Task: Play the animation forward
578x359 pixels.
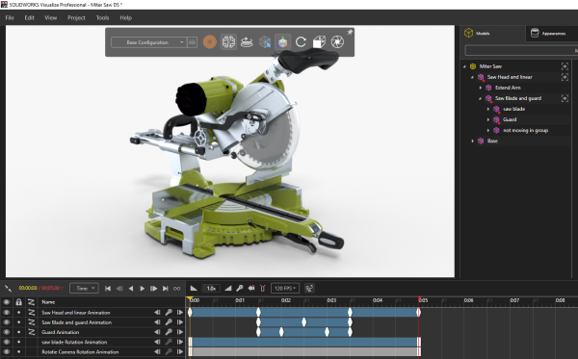Action: 143,289
